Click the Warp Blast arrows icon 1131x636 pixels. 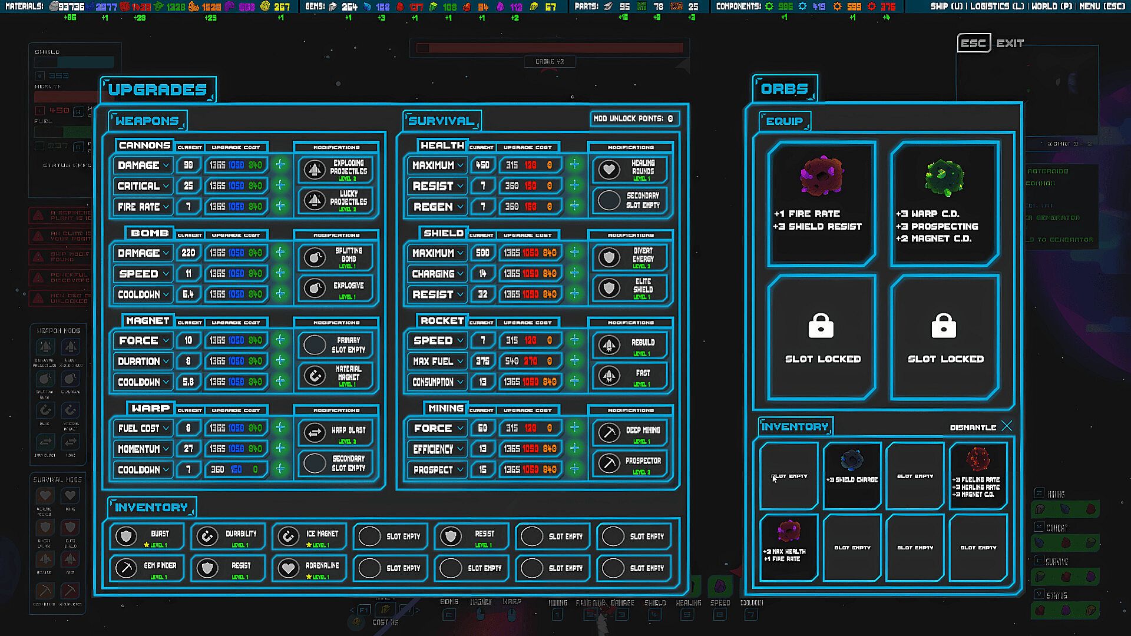tap(315, 433)
